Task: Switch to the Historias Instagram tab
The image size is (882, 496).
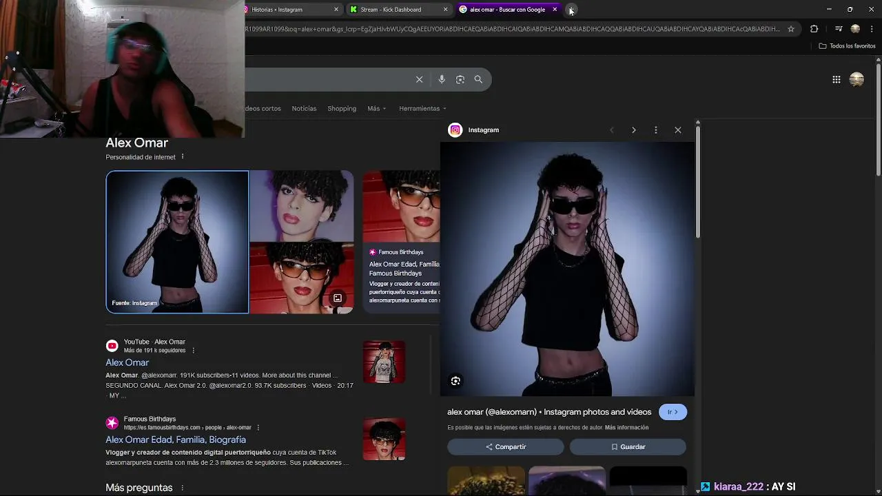Action: coord(288,10)
